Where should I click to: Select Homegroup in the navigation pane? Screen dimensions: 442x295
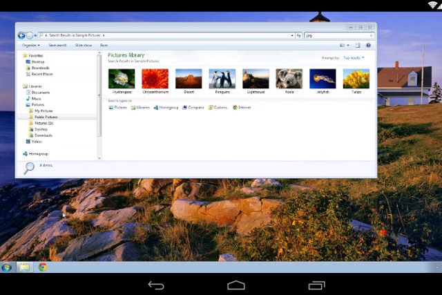(35, 154)
